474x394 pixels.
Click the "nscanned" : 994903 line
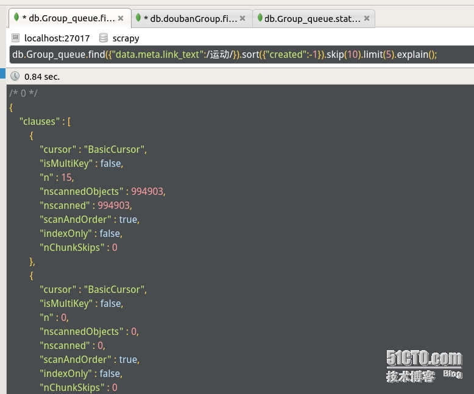(x=86, y=205)
